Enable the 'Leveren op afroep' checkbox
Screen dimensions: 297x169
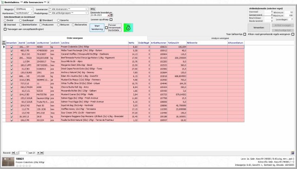pyautogui.click(x=111, y=19)
